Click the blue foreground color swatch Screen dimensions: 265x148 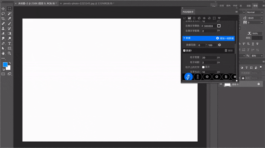tap(5, 64)
